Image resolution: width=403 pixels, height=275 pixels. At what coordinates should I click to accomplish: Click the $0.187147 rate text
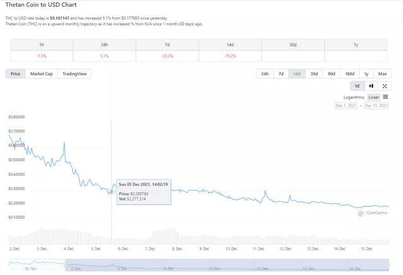tap(59, 18)
